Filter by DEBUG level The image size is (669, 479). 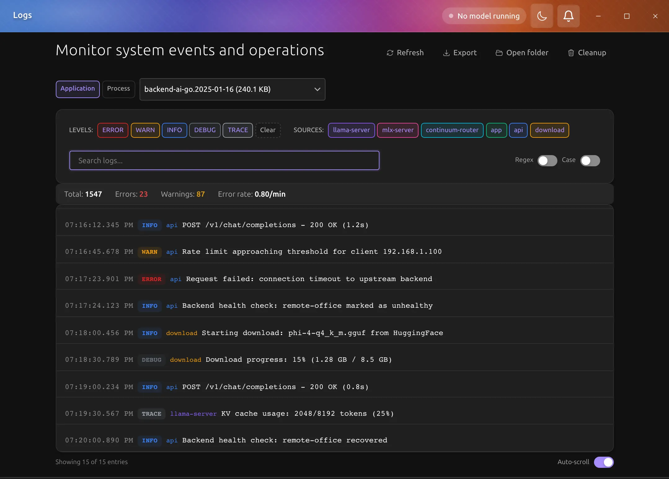(205, 130)
